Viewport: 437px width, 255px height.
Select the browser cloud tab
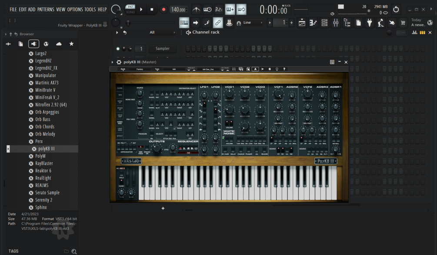[59, 44]
